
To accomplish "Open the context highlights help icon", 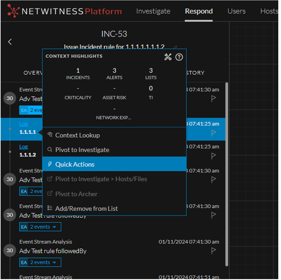I will click(179, 57).
